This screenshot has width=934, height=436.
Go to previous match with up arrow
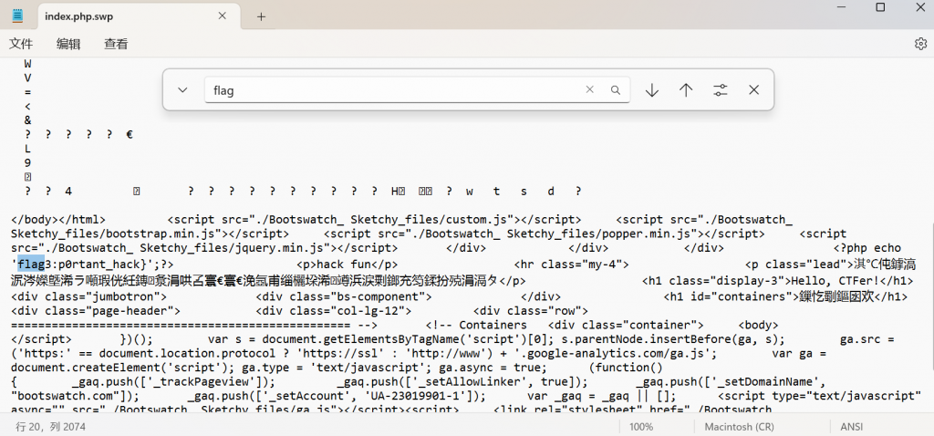coord(686,90)
